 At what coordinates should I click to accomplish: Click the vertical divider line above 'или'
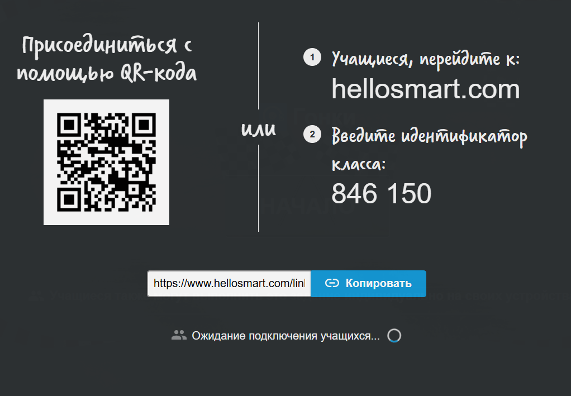coord(258,67)
